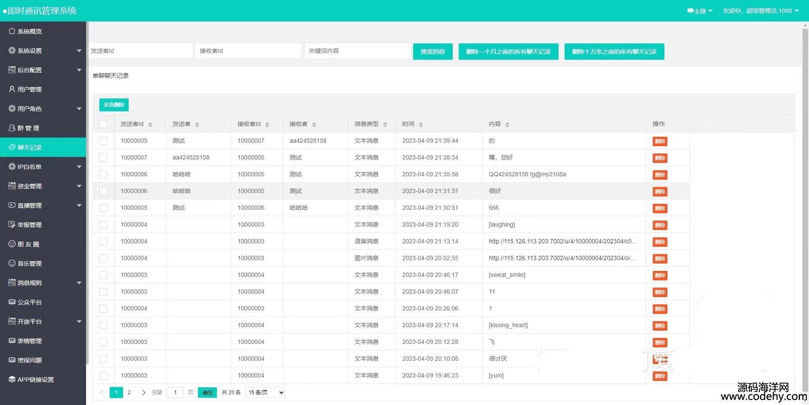Expand the 用户角色 submenu arrow
809x405 pixels.
tap(79, 109)
